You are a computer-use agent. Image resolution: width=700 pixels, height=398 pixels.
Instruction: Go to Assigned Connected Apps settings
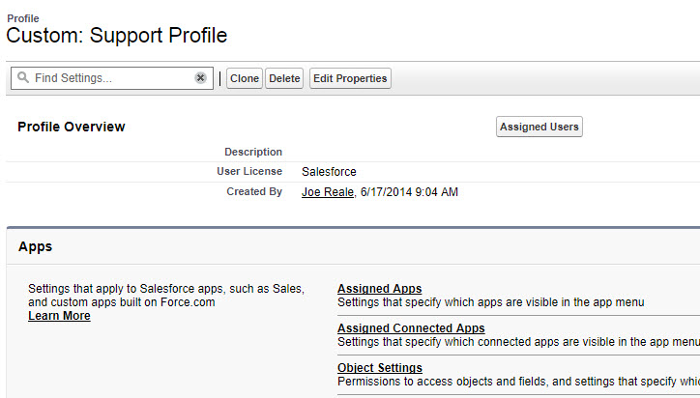[411, 327]
